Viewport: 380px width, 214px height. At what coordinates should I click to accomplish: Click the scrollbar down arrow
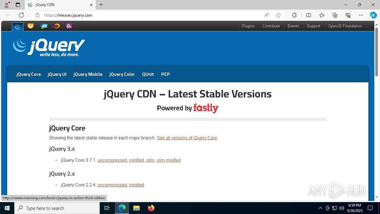click(376, 197)
